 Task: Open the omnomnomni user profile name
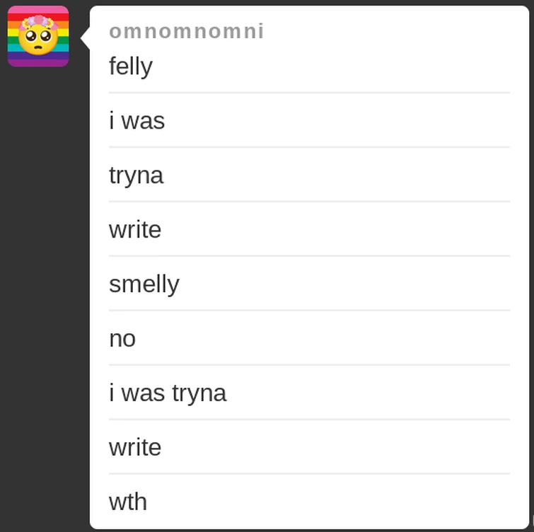point(186,31)
